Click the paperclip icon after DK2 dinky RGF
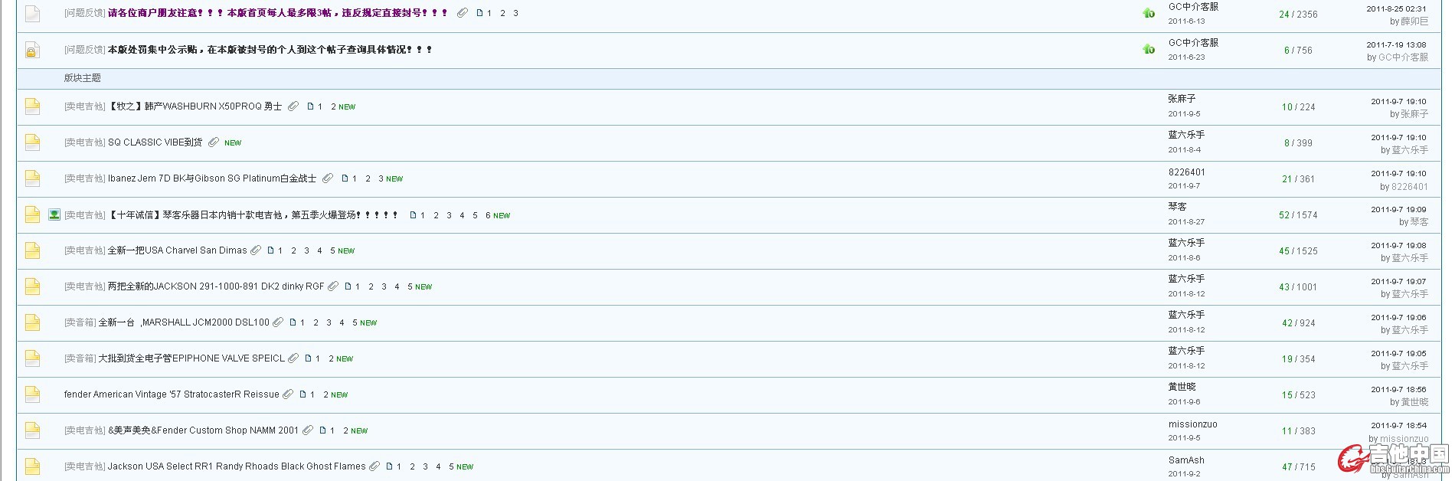This screenshot has height=481, width=1455. tap(333, 286)
